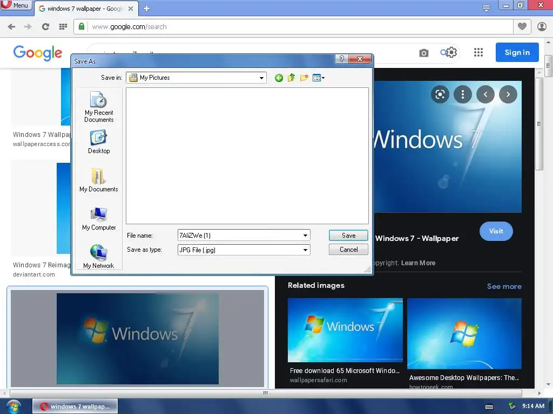
Task: Select the windows 7 wallpaper browser tab
Action: pos(85,9)
